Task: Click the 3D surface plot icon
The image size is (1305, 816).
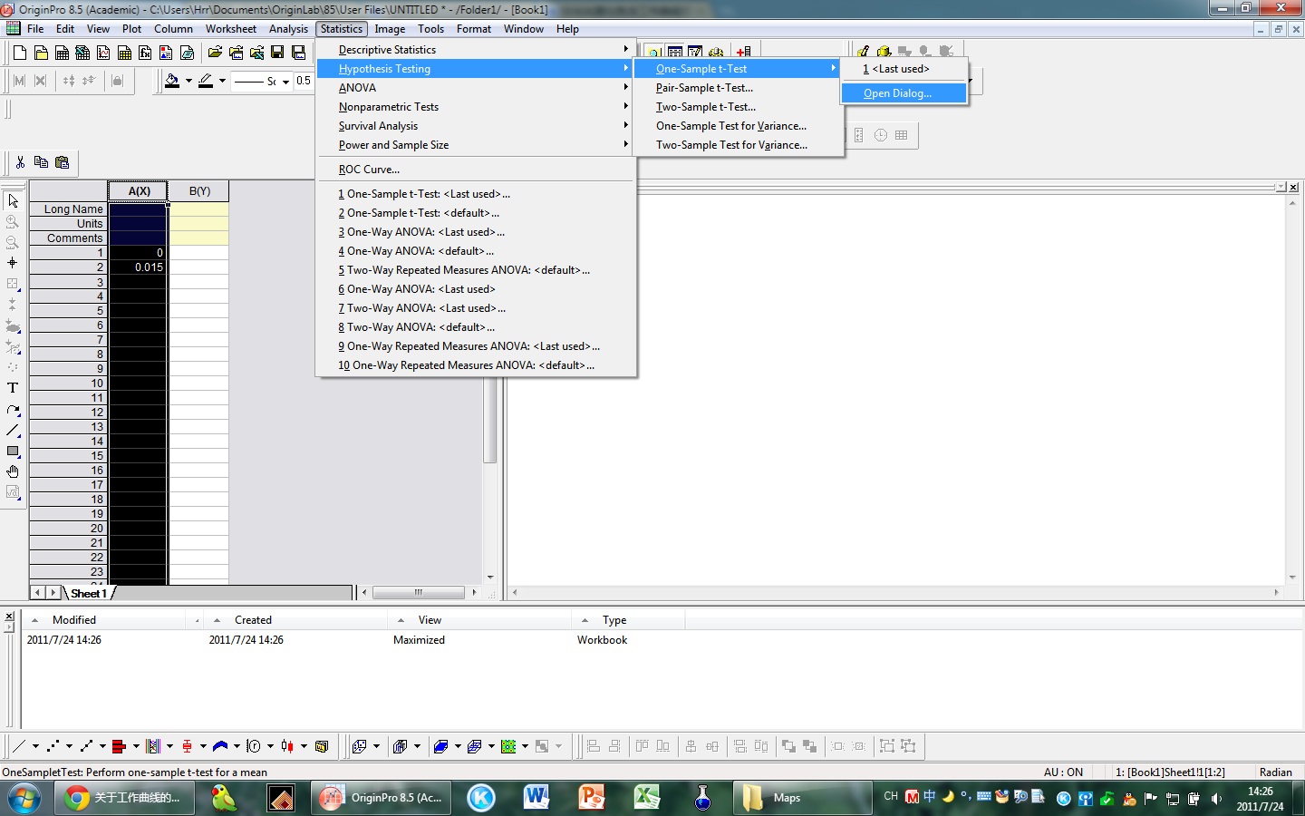Action: pos(440,746)
